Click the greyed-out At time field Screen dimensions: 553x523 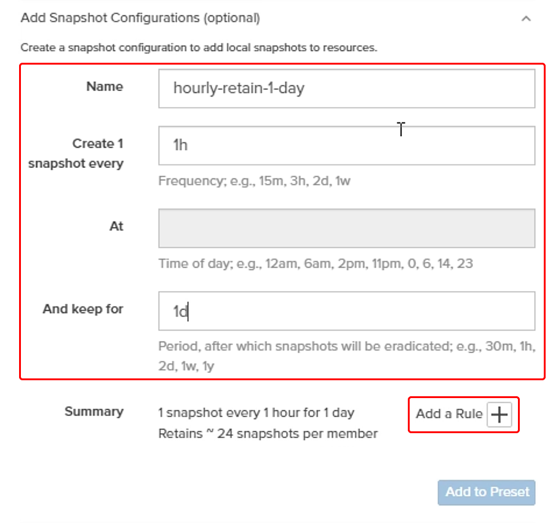coord(347,228)
